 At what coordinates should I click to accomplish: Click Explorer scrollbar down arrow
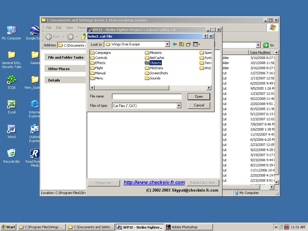pyautogui.click(x=277, y=182)
